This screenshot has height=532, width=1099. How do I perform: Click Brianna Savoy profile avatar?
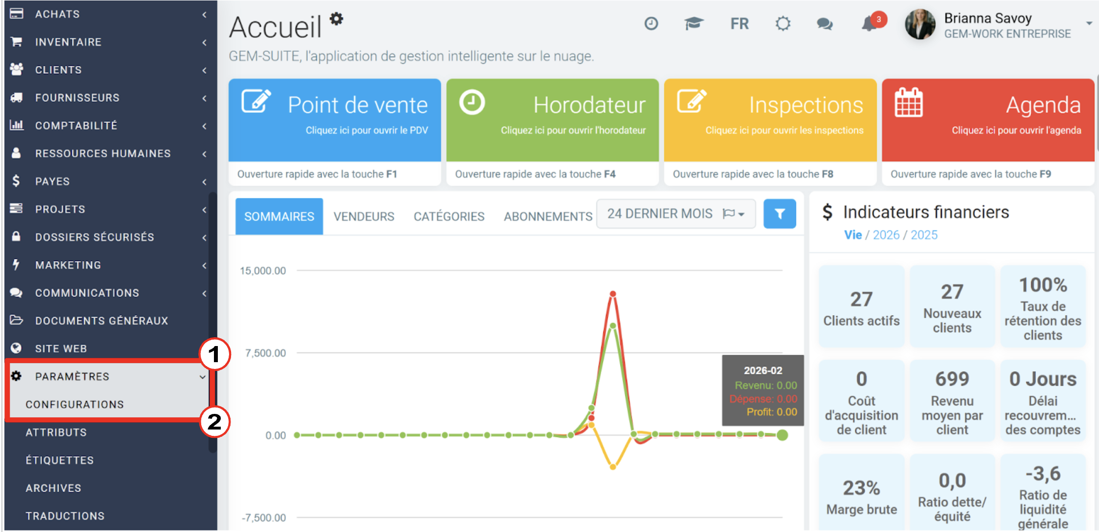point(920,24)
